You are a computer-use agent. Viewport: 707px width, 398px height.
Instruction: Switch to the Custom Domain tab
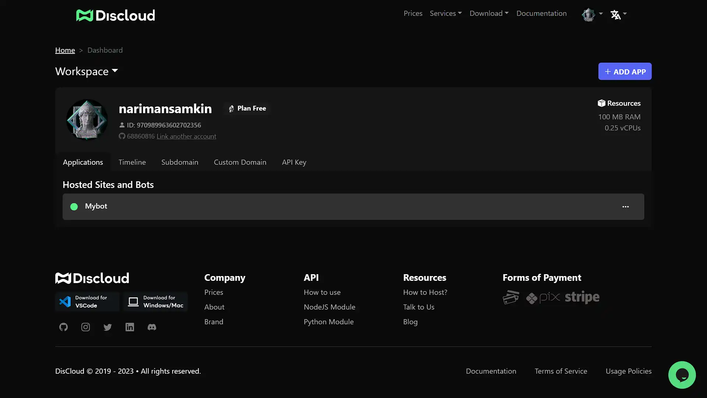240,162
